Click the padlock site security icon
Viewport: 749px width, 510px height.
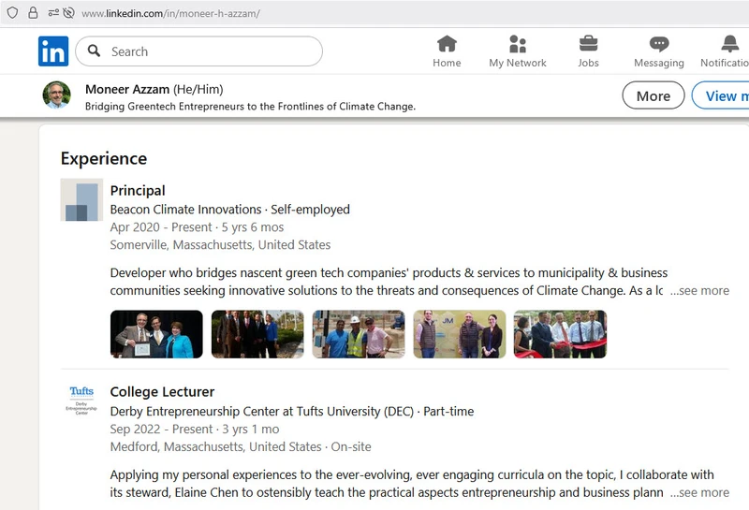point(33,13)
